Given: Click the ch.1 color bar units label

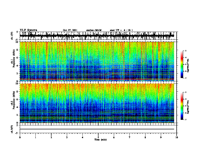Looking at the screenshot, I should (x=188, y=65).
